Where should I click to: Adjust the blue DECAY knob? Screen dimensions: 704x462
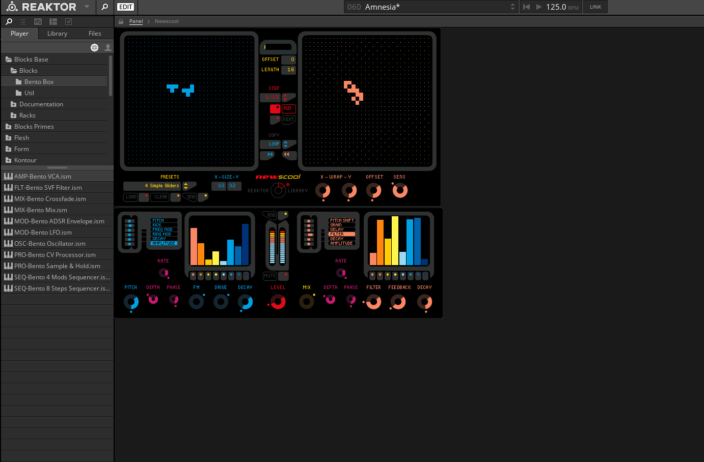(x=245, y=302)
